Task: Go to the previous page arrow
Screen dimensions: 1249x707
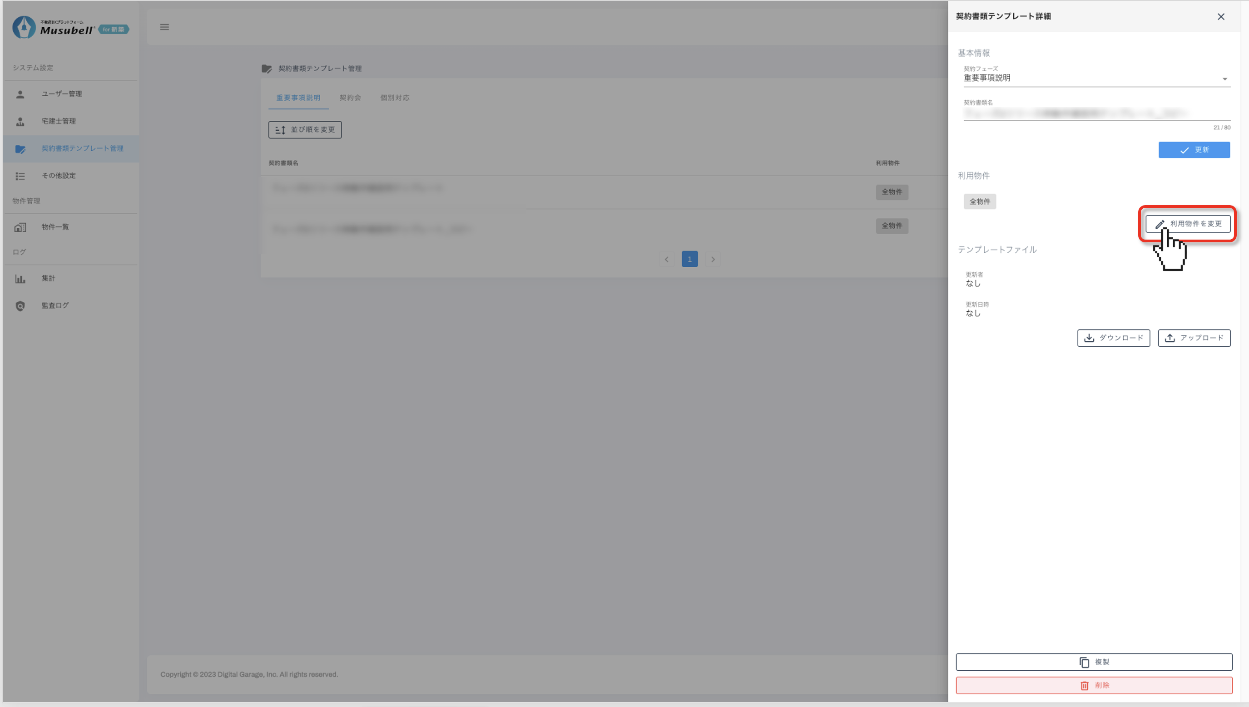Action: 666,259
